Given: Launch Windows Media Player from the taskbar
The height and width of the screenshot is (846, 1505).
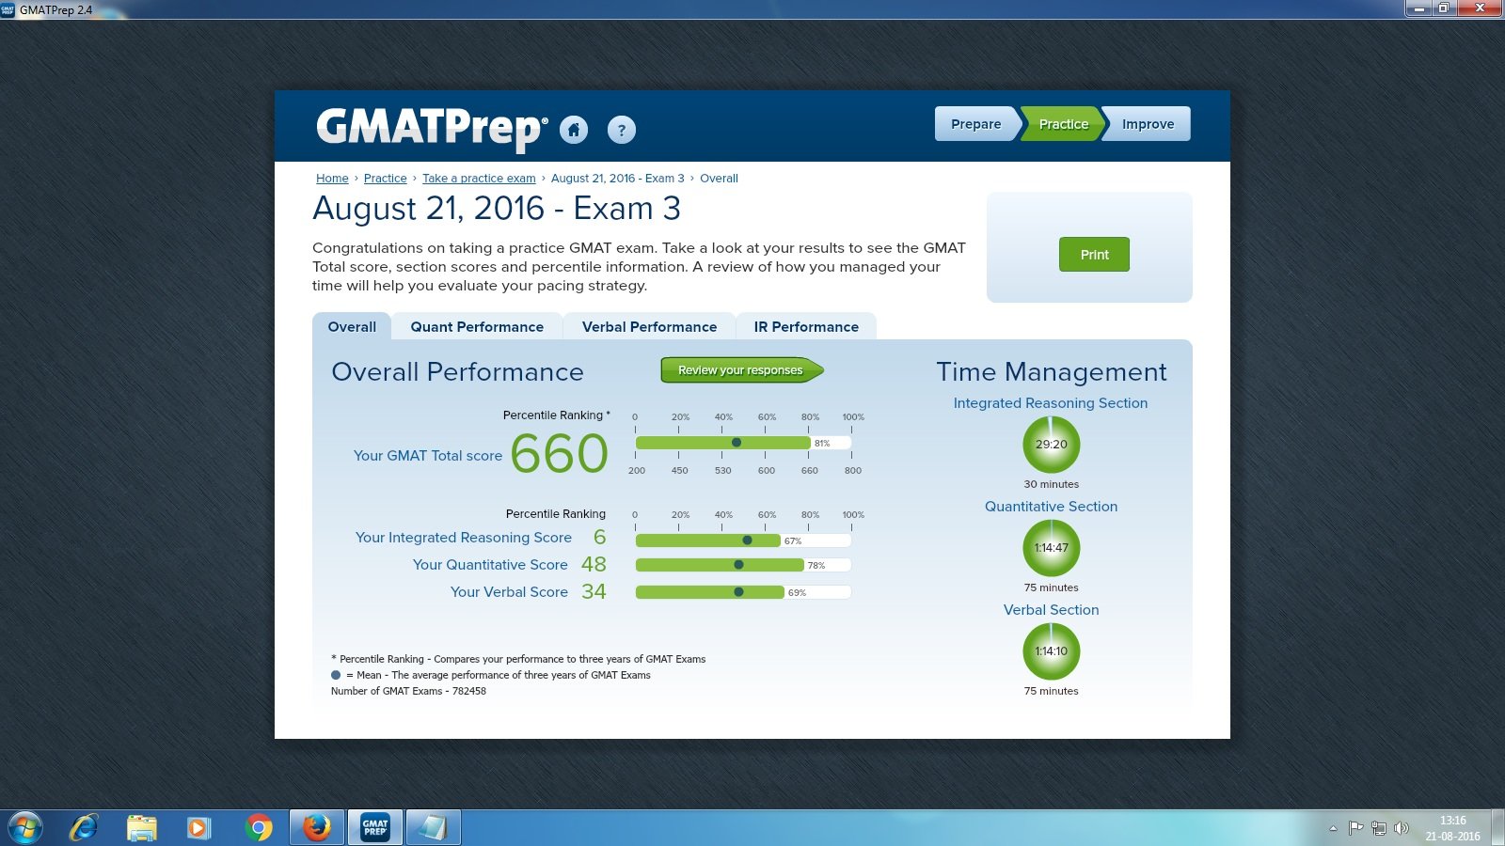Looking at the screenshot, I should tap(198, 826).
